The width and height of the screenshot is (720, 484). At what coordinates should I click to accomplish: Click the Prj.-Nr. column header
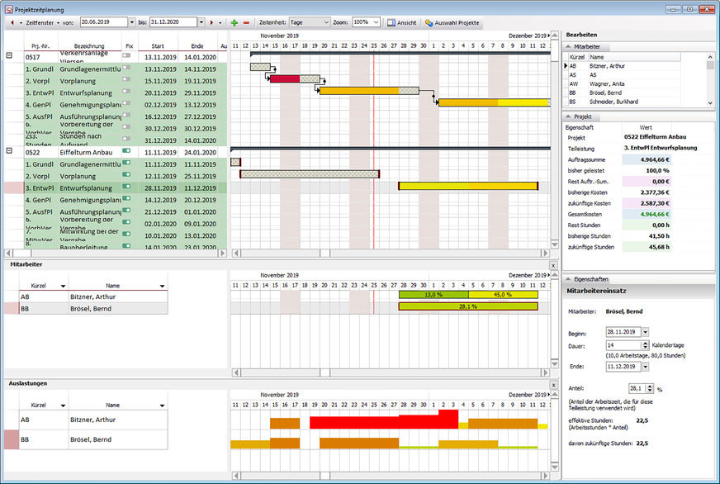[40, 46]
